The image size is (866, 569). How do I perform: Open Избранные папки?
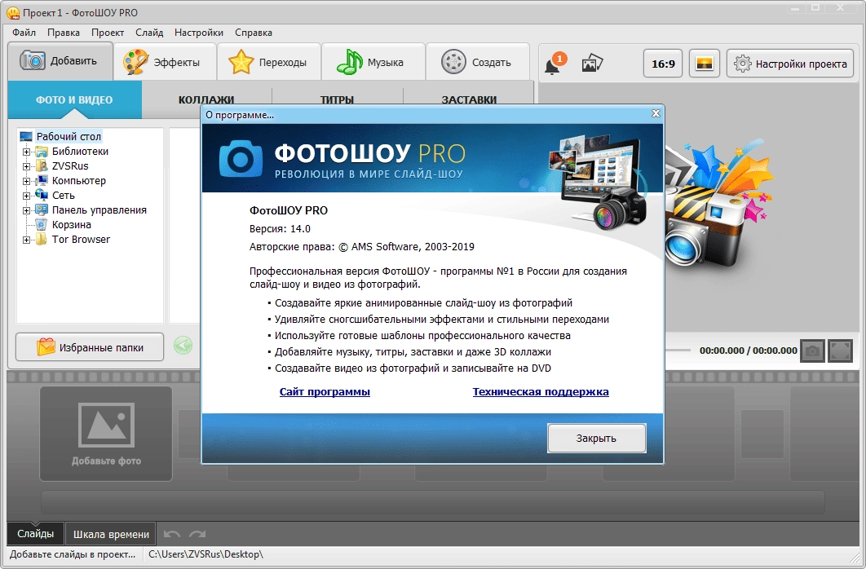(x=90, y=347)
